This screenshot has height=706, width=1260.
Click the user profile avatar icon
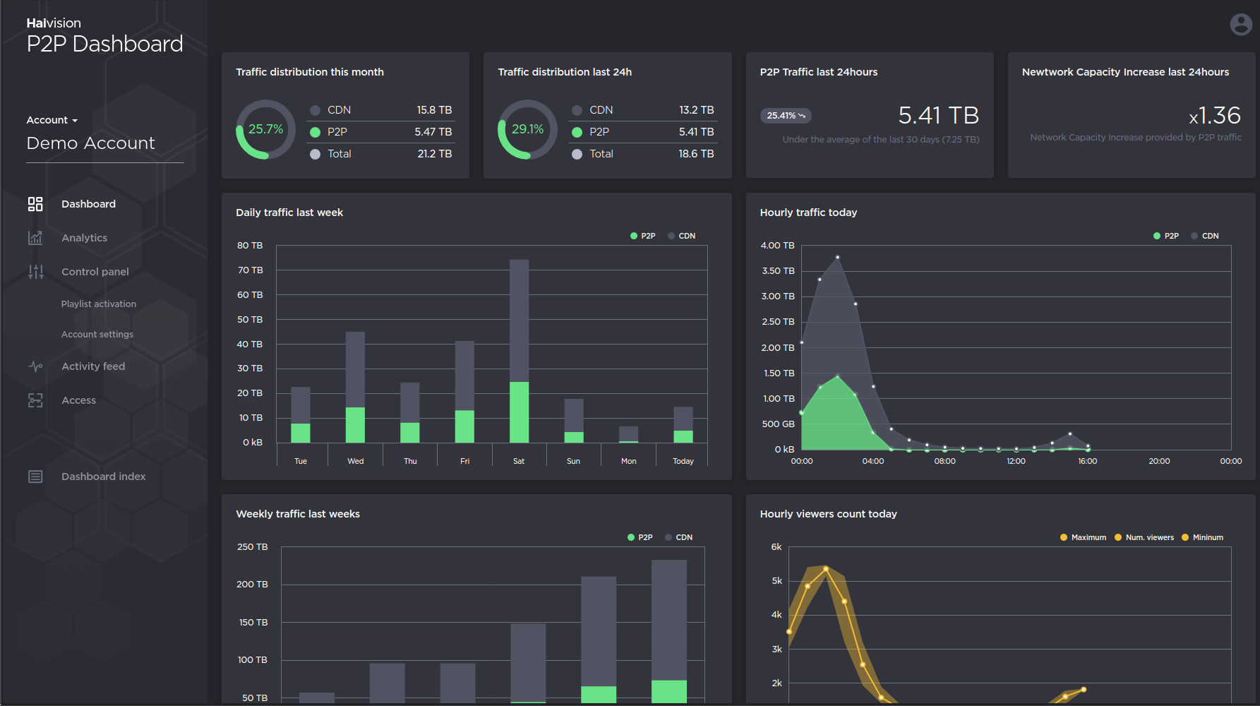(x=1240, y=24)
